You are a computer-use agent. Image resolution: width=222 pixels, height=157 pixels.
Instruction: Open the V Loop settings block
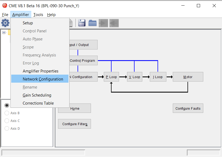point(135,77)
